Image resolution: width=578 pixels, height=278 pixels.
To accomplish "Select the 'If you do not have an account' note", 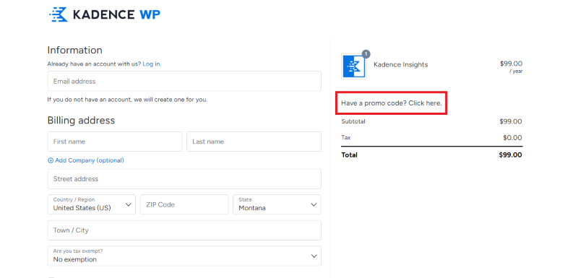I will [x=127, y=100].
